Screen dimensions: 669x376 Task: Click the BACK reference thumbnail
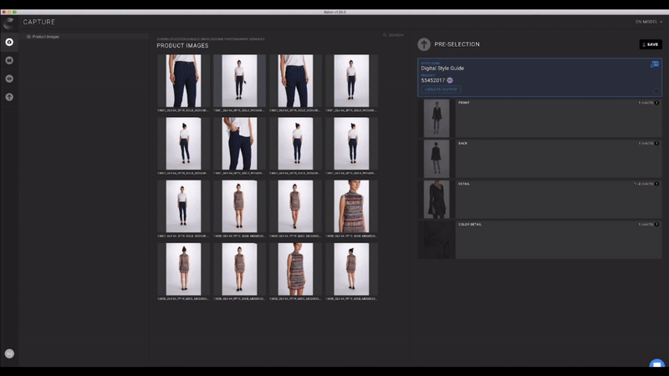(436, 159)
